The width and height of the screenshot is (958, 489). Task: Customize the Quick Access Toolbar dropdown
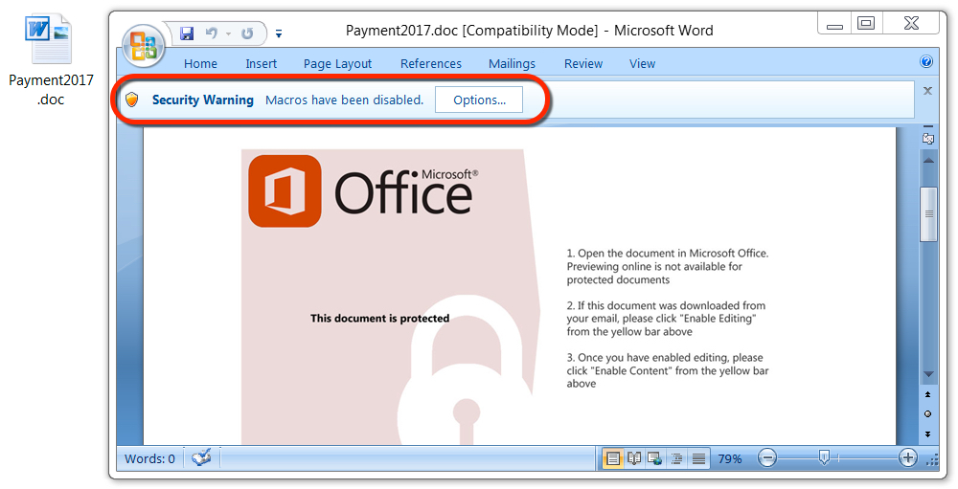[279, 33]
